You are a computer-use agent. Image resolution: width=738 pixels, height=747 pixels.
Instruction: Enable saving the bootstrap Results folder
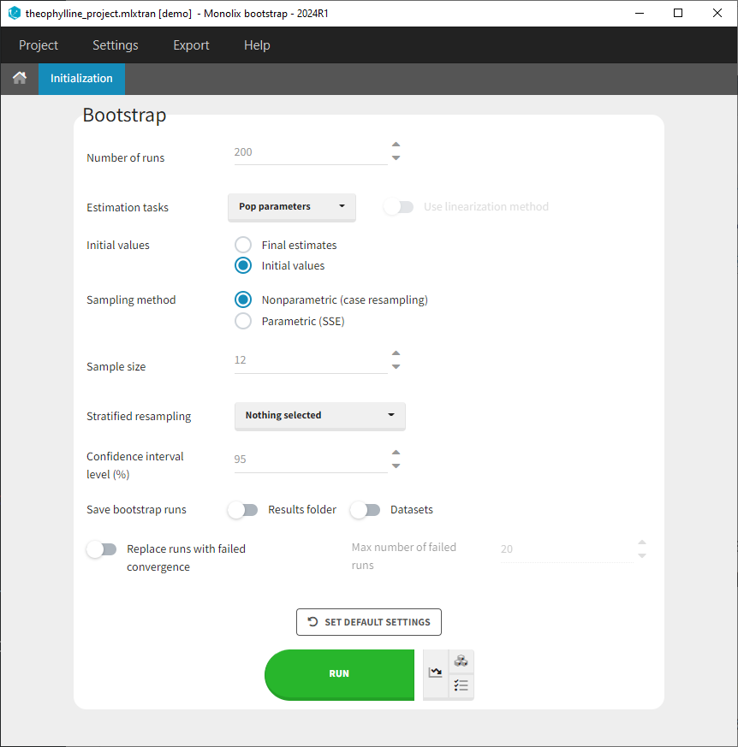coord(243,510)
